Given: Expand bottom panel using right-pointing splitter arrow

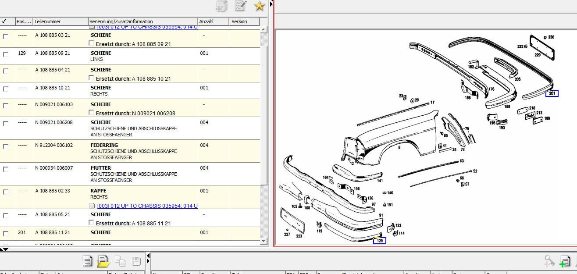Looking at the screenshot, I should tap(148, 261).
